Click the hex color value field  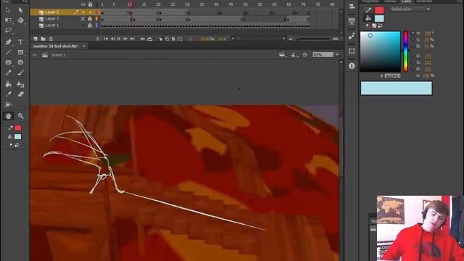click(x=393, y=76)
